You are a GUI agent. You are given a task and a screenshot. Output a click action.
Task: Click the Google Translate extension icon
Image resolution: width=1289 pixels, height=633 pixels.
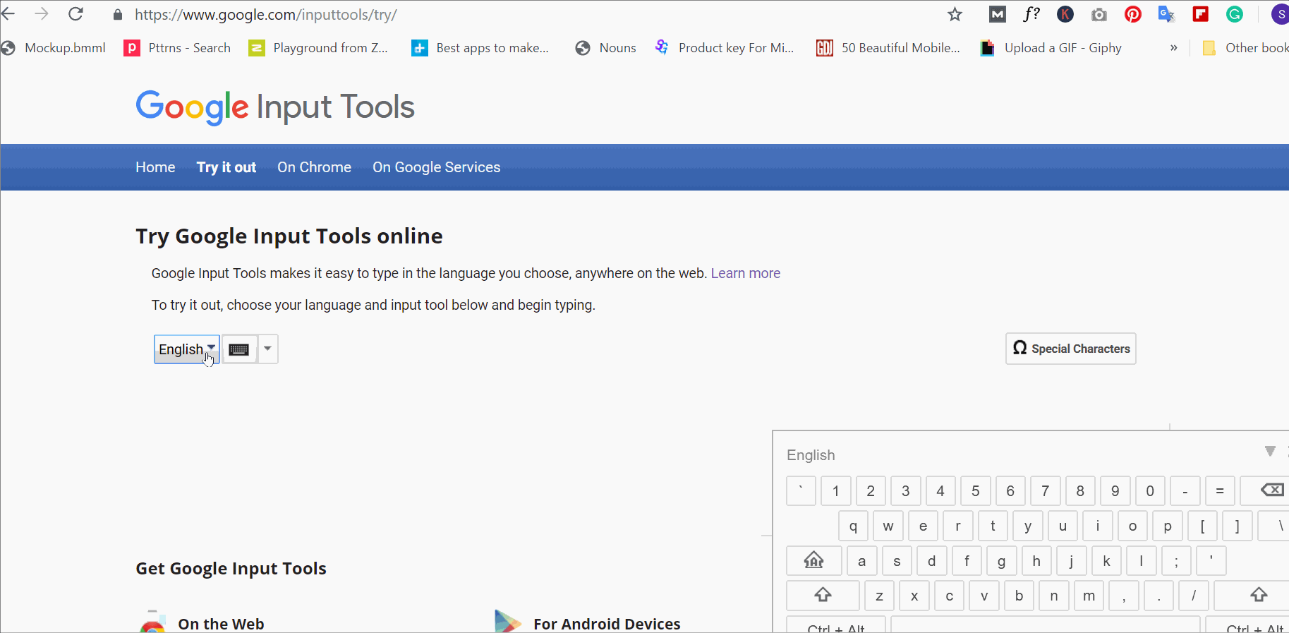1167,14
